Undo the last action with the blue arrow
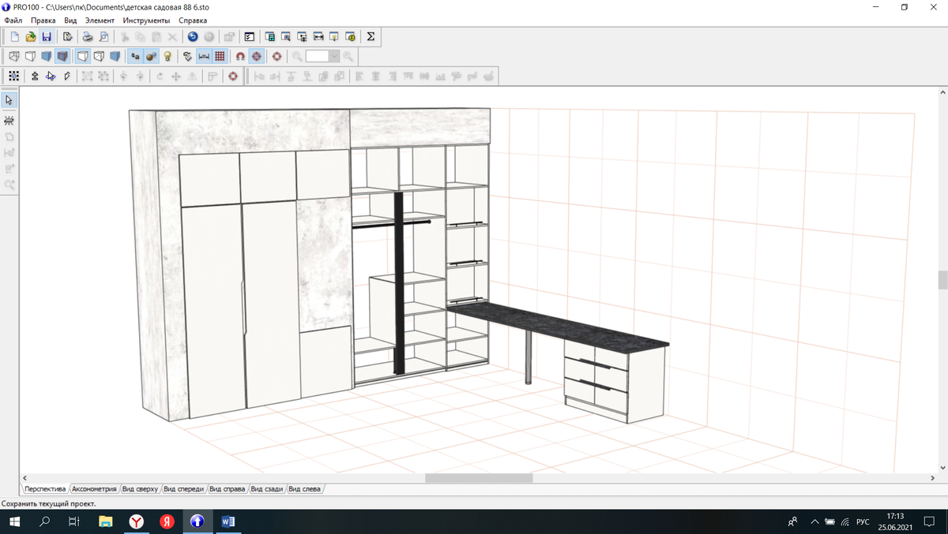The image size is (948, 534). pos(193,36)
